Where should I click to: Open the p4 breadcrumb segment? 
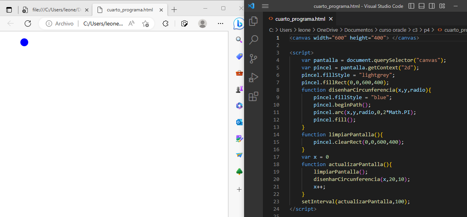(427, 30)
